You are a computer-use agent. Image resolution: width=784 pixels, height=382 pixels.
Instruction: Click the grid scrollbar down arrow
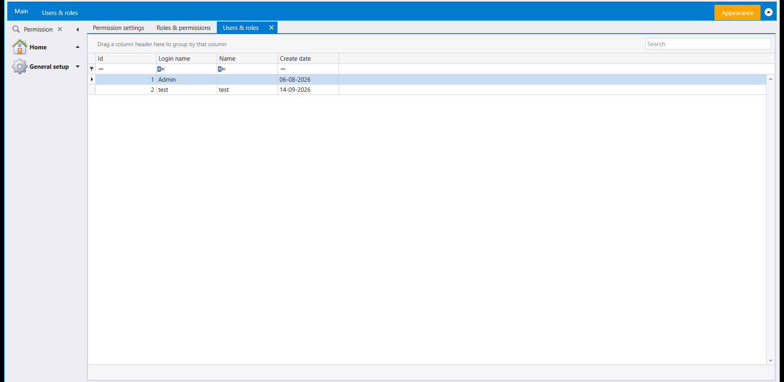(771, 361)
